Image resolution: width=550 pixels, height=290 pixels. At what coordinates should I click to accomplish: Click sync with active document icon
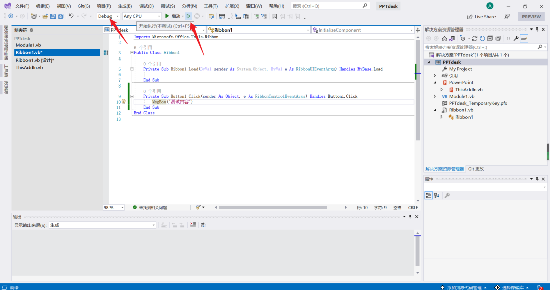tap(475, 39)
